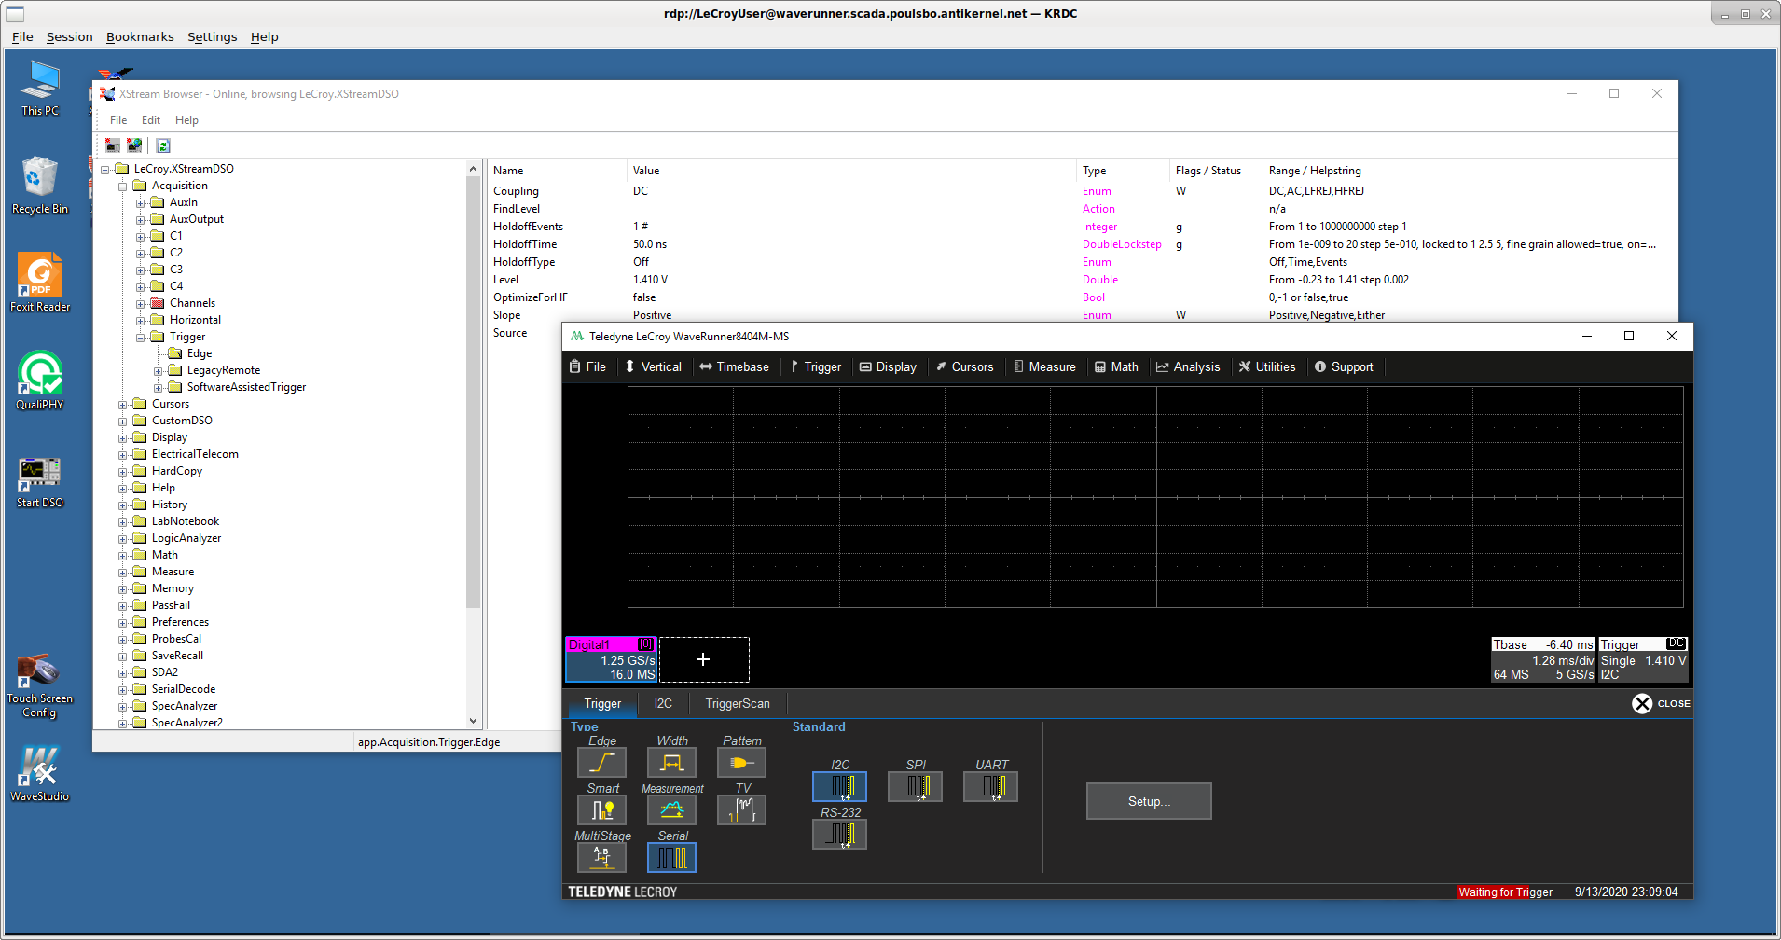The width and height of the screenshot is (1781, 940).
Task: Select the Smart trigger type icon
Action: (601, 810)
